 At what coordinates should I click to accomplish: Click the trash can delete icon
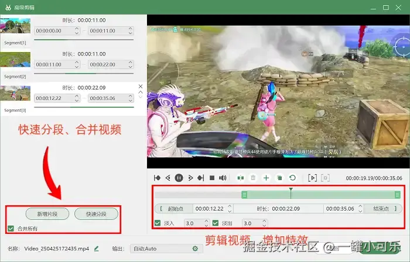253,178
